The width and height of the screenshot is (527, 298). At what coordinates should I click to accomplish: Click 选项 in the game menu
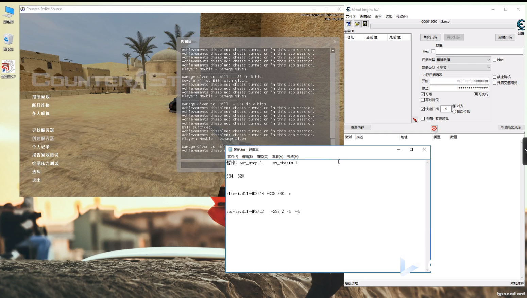(x=36, y=172)
